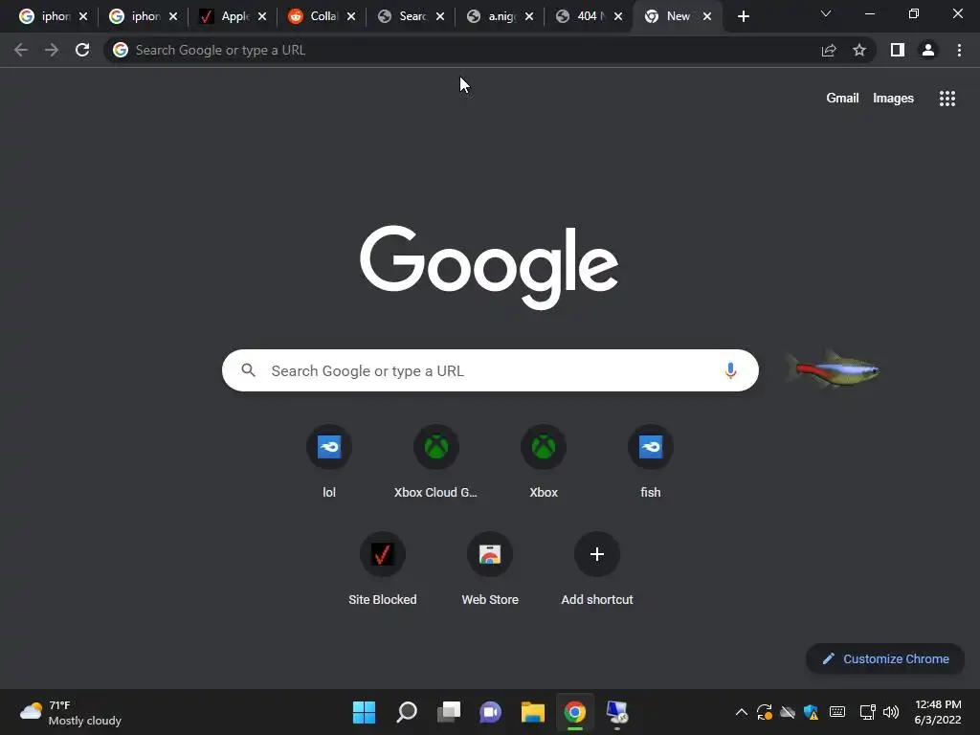Open the profile avatar menu
Viewport: 980px width, 735px height.
(x=928, y=50)
